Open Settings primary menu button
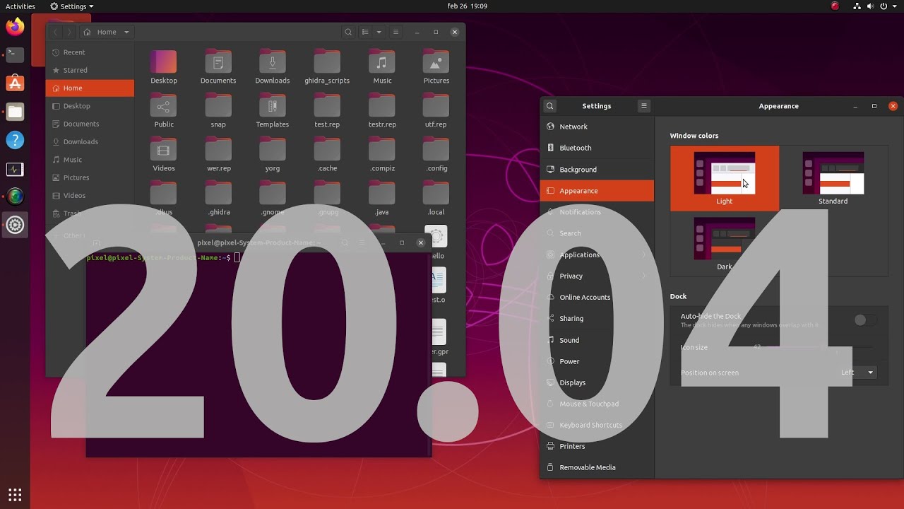The height and width of the screenshot is (509, 904). click(x=643, y=106)
